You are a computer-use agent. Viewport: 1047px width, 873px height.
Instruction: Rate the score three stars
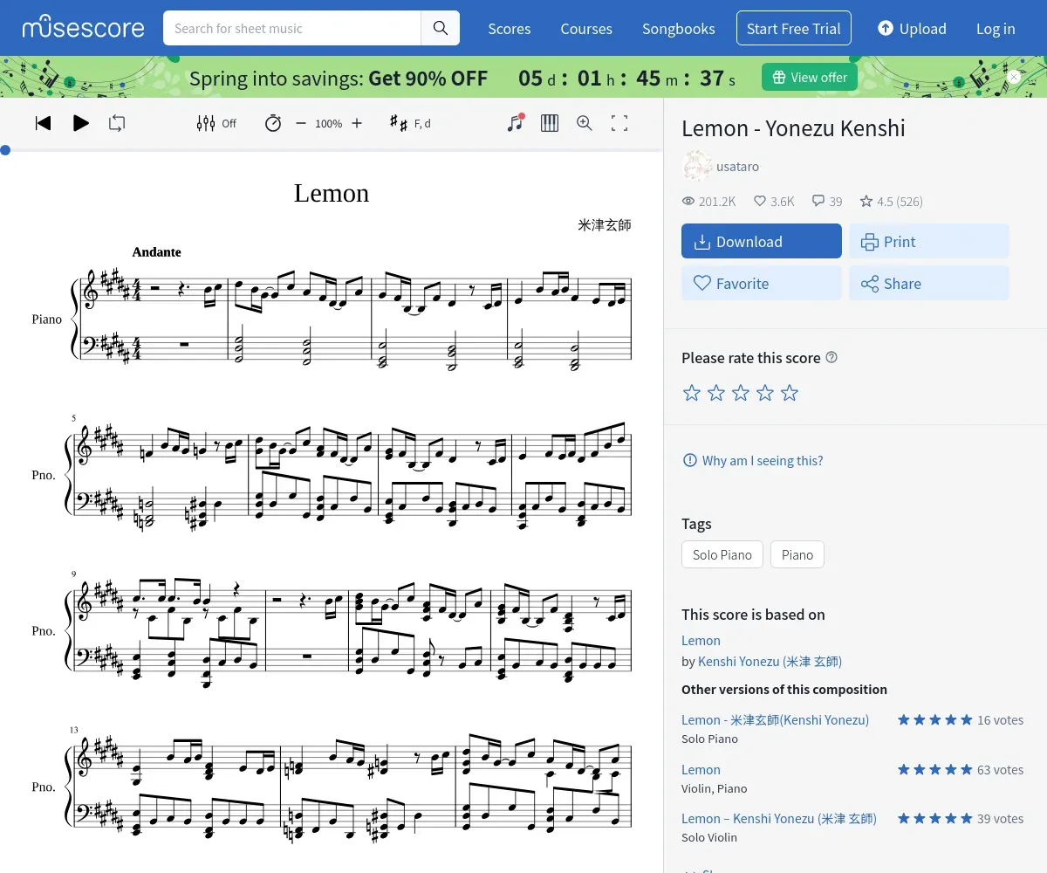pyautogui.click(x=741, y=393)
